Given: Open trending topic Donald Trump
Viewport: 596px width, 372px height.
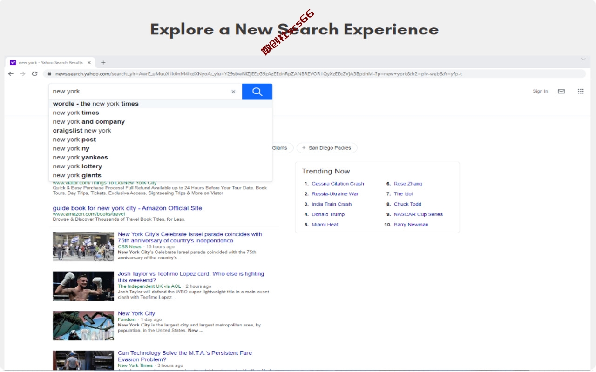Looking at the screenshot, I should (328, 214).
